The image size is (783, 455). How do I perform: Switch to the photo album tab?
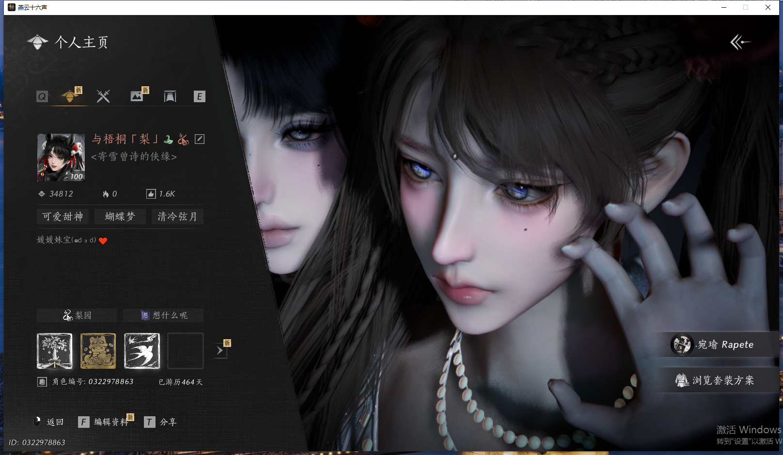coord(137,96)
